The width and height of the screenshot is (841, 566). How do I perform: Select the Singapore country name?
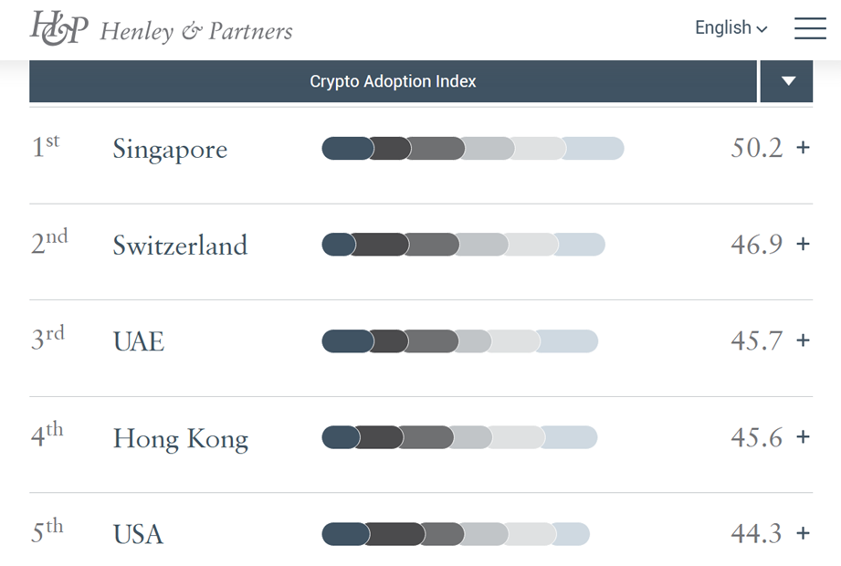(x=170, y=150)
